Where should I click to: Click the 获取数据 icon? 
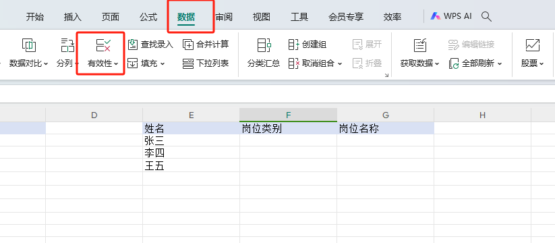420,45
